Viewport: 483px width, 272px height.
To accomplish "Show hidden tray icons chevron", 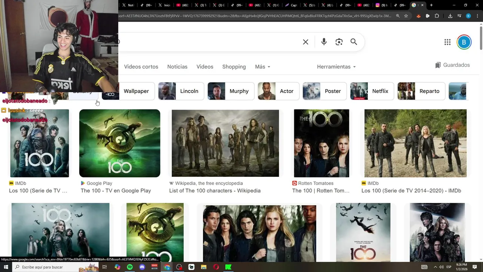I will tap(435, 267).
